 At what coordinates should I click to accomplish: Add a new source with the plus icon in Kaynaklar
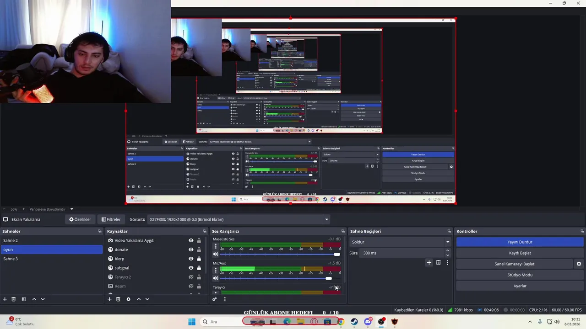(109, 299)
